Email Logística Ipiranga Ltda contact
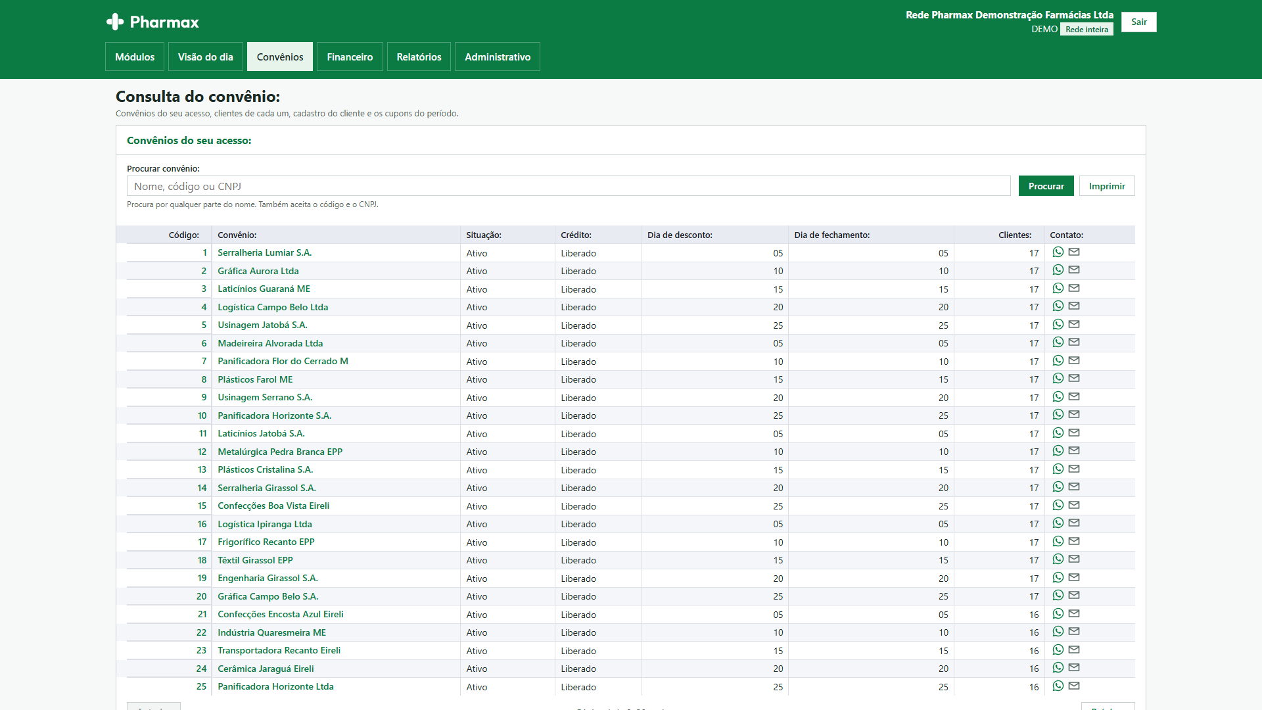This screenshot has height=710, width=1262. click(1074, 523)
